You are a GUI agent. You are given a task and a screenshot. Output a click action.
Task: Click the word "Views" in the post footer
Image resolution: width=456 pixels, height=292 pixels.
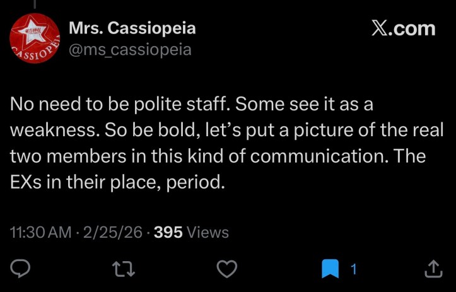(x=208, y=232)
